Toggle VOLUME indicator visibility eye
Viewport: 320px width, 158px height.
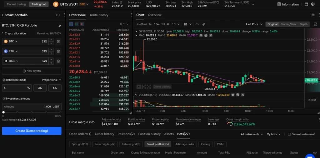click(233, 95)
